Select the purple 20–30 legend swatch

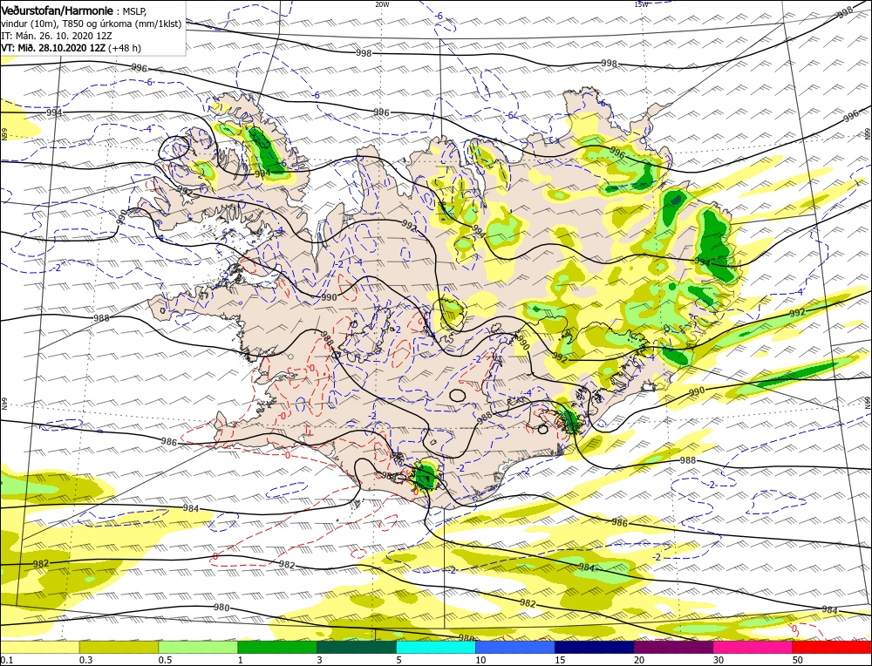673,647
